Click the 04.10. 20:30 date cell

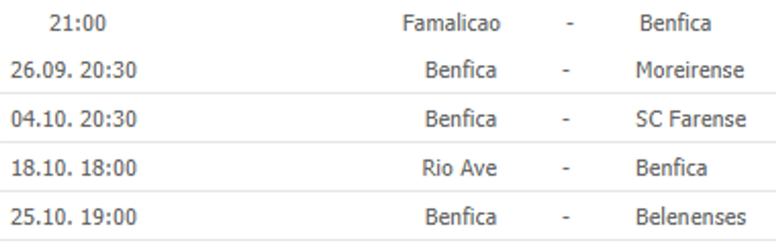(x=73, y=119)
